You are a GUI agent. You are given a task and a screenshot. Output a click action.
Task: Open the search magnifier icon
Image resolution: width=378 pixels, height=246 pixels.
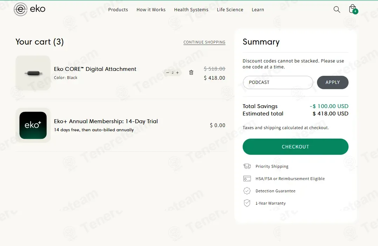tap(337, 9)
